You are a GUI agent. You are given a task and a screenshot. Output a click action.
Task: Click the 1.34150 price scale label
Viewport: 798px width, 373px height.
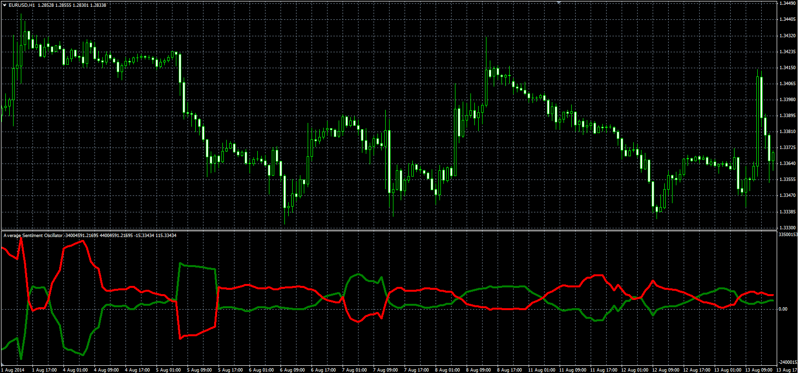(x=787, y=68)
